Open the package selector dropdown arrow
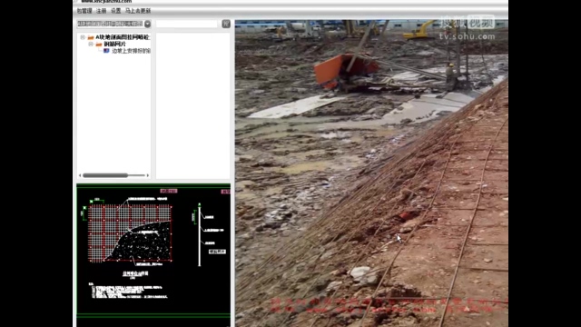The height and width of the screenshot is (327, 581). 147,25
